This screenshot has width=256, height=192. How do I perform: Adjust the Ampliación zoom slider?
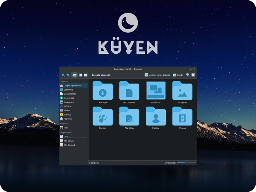point(186,163)
